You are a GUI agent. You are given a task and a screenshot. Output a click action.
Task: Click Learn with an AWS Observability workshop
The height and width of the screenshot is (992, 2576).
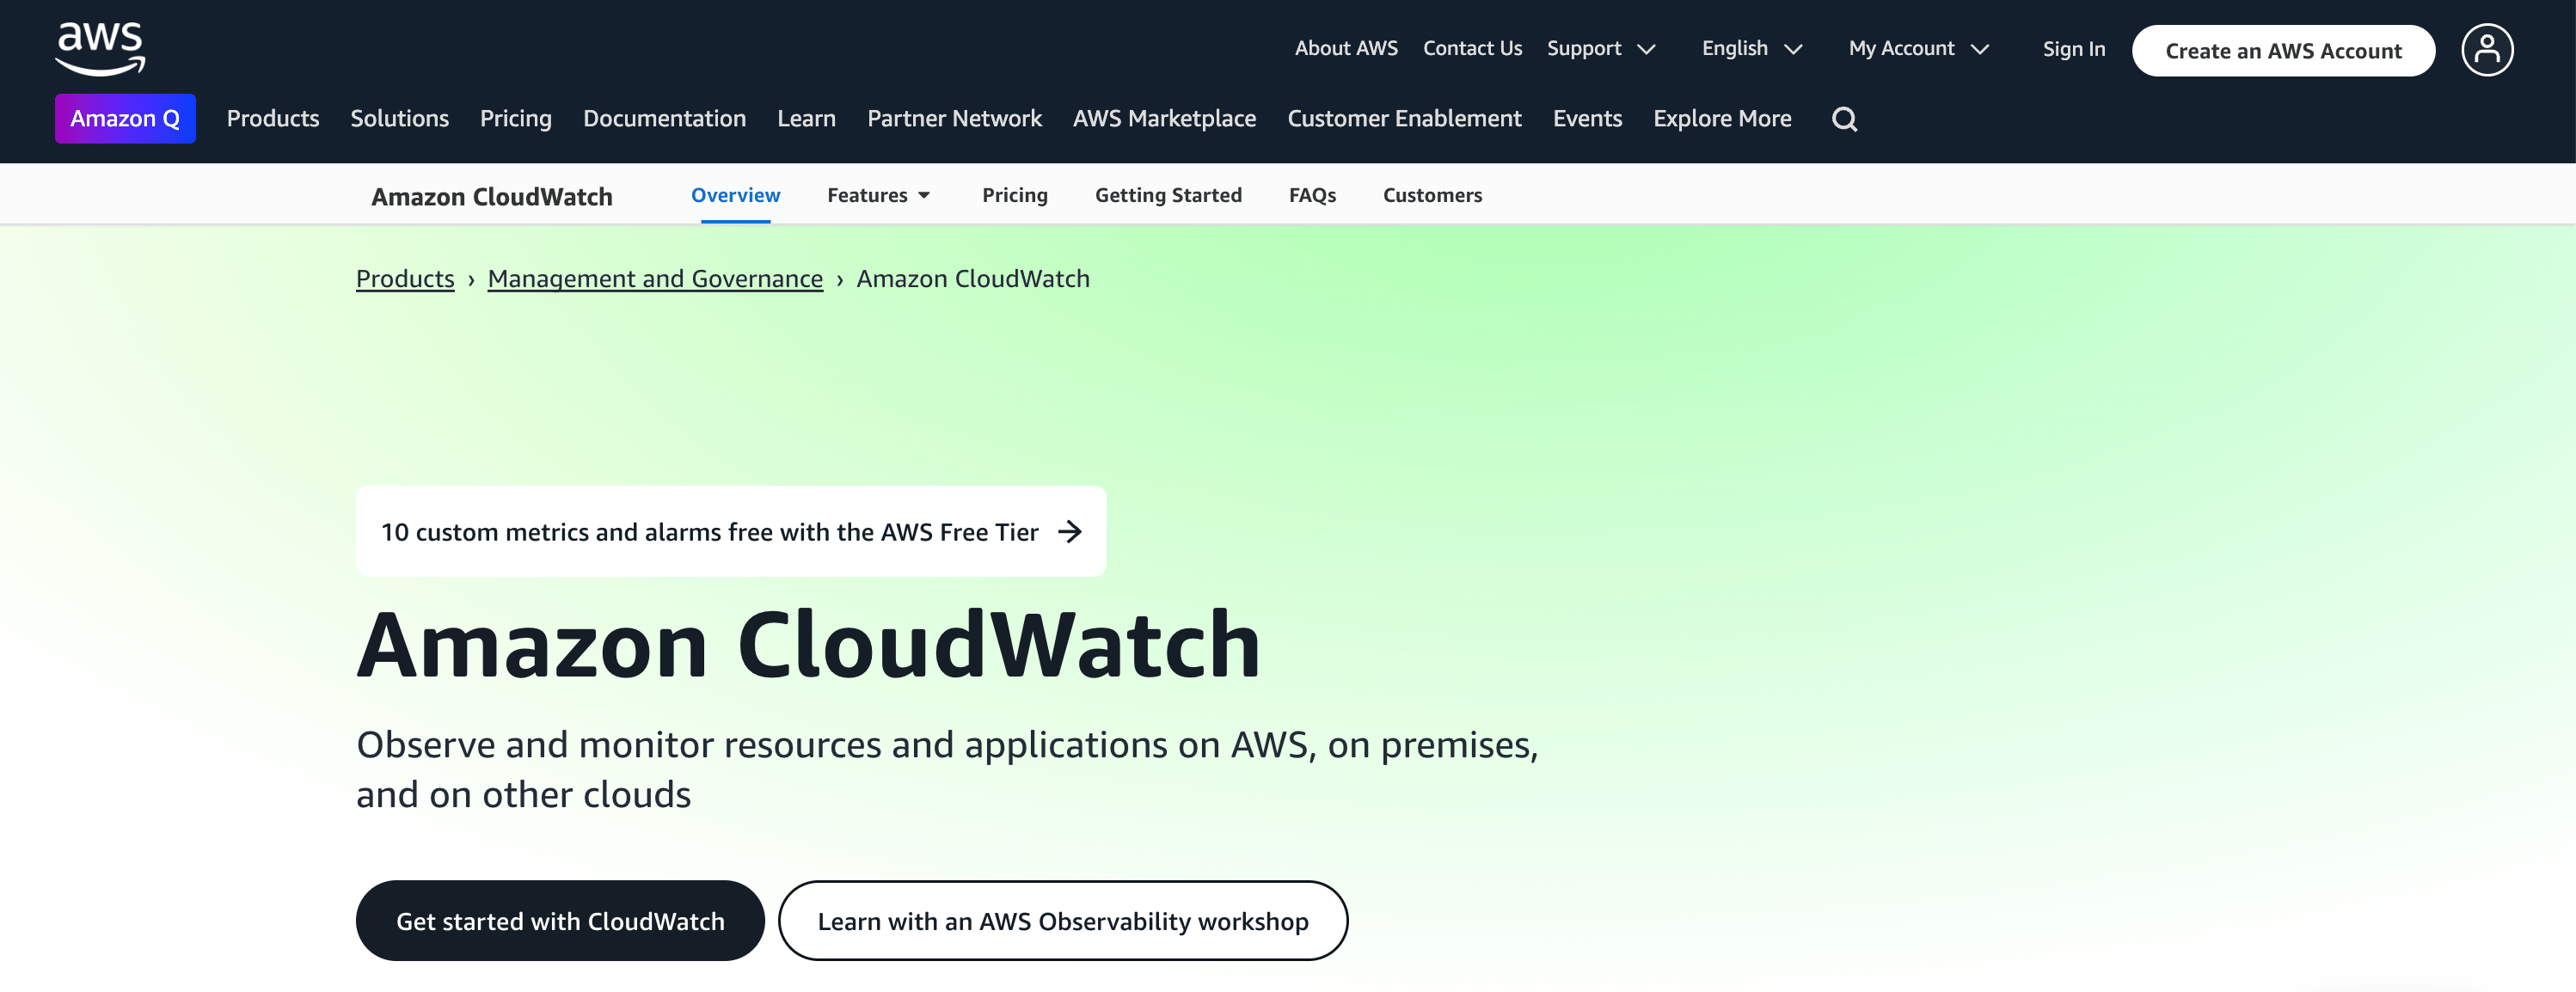coord(1063,920)
